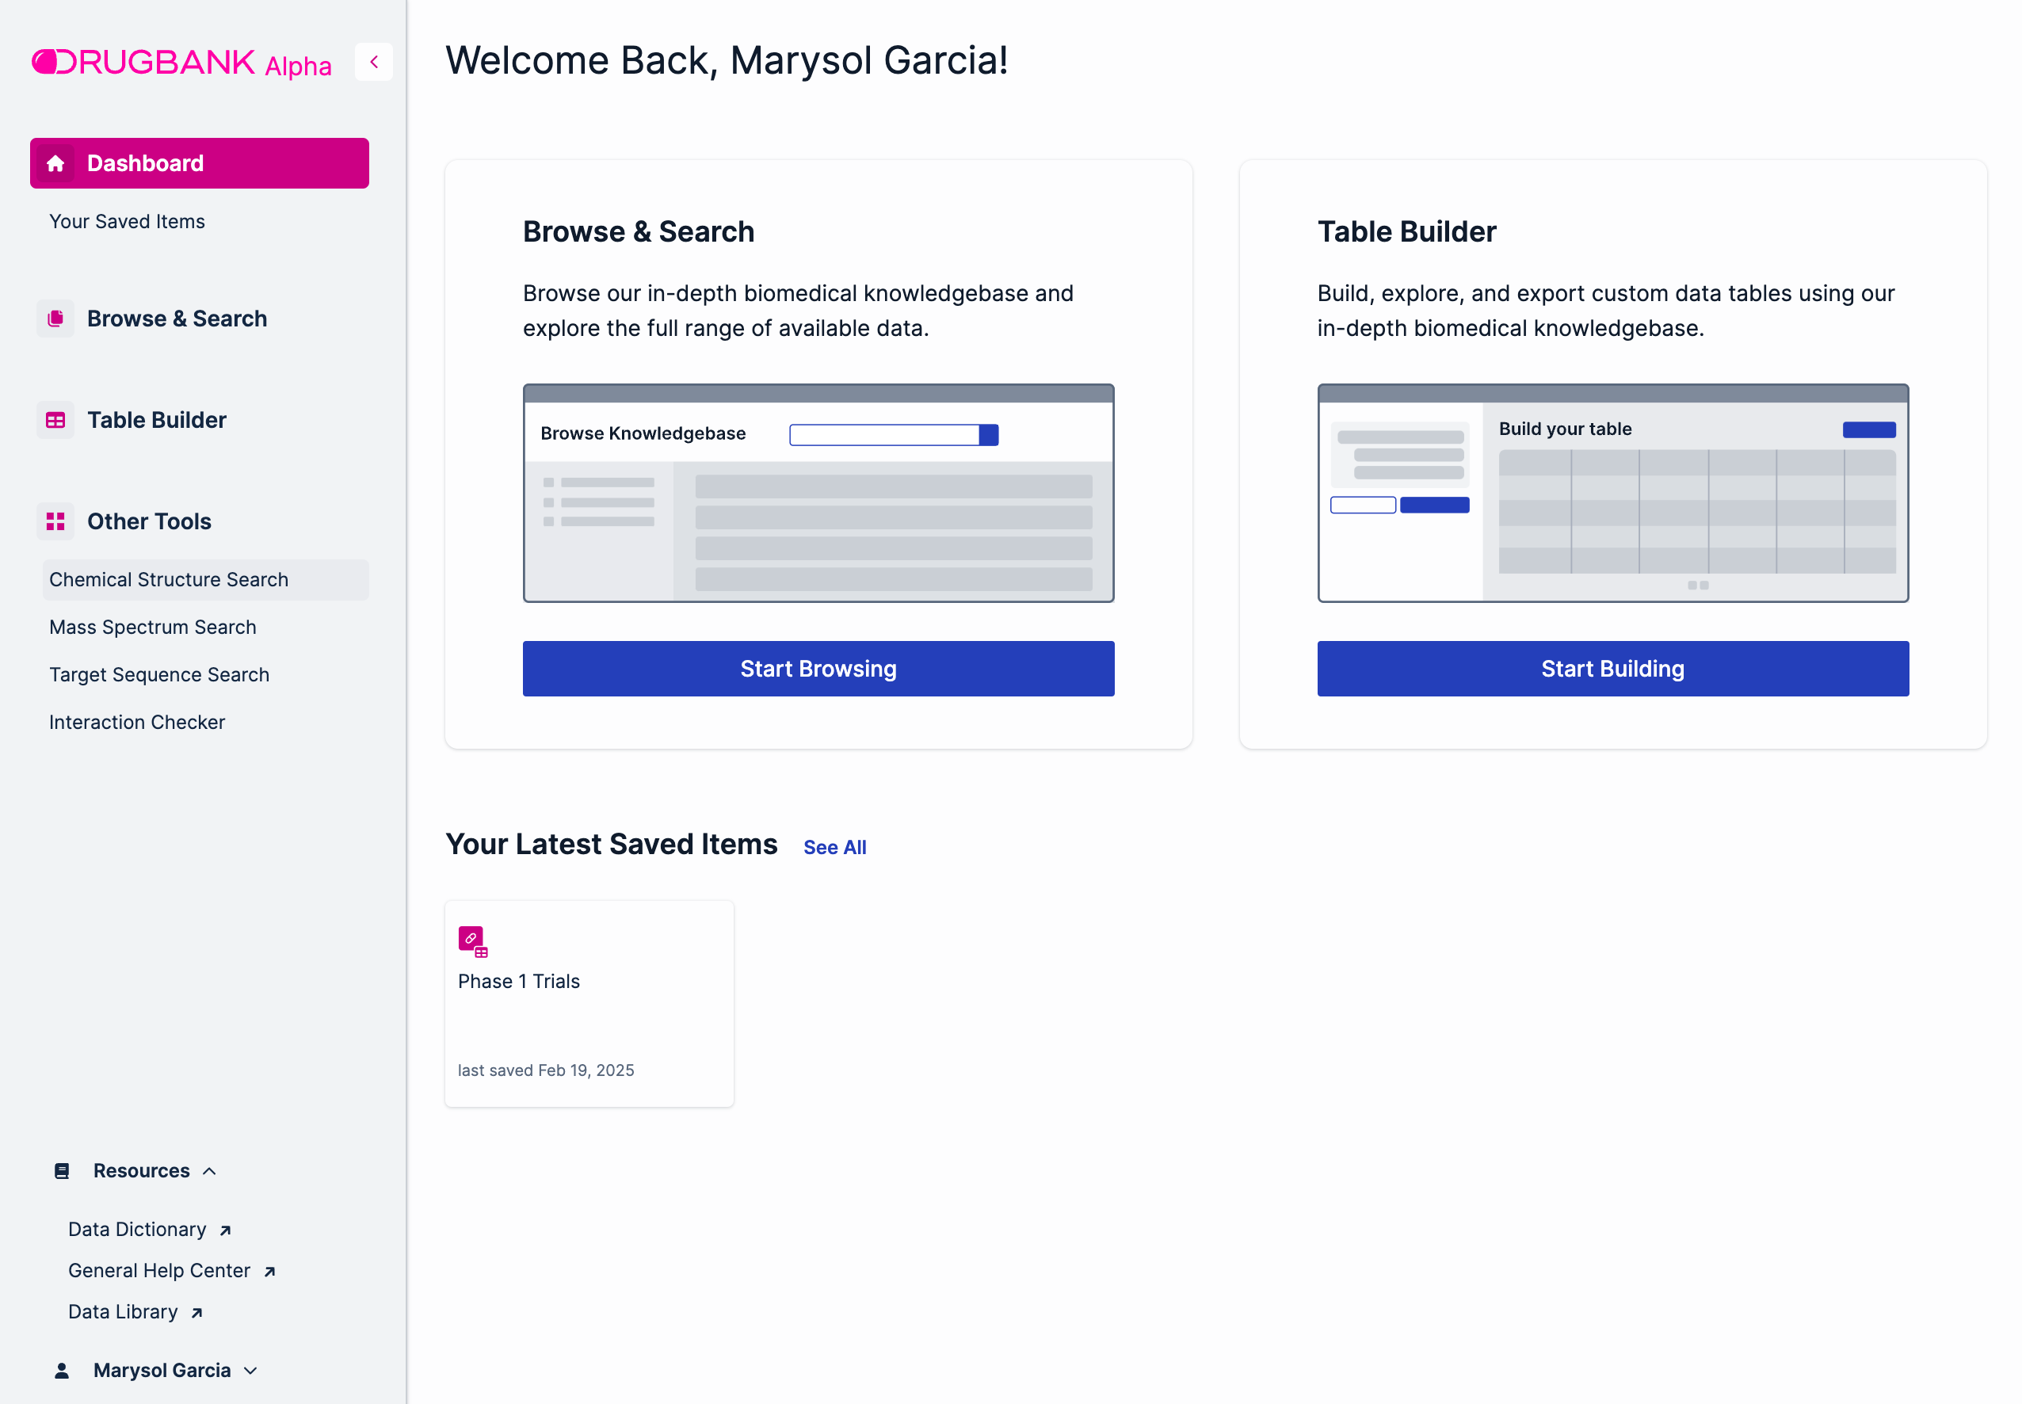Go to Interaction Checker

point(137,723)
